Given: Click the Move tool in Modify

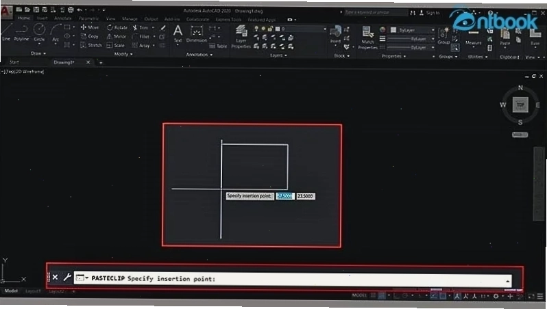Looking at the screenshot, I should click(90, 27).
